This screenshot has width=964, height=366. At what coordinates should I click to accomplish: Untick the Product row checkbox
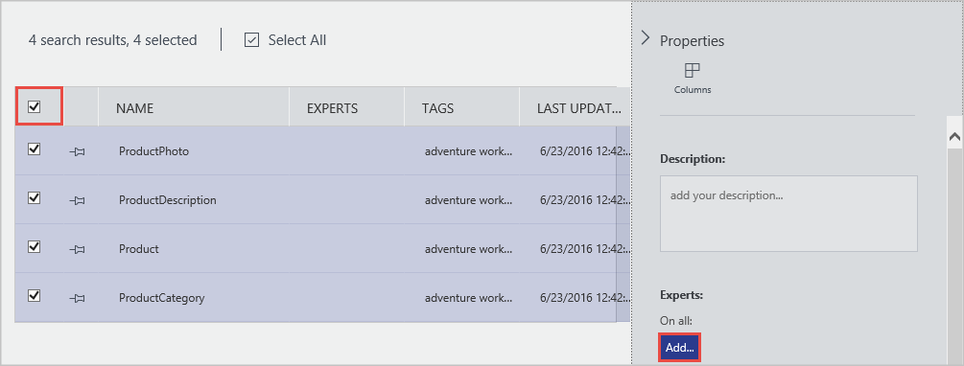click(35, 247)
